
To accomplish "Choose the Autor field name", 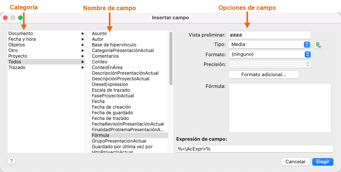I will tap(98, 39).
